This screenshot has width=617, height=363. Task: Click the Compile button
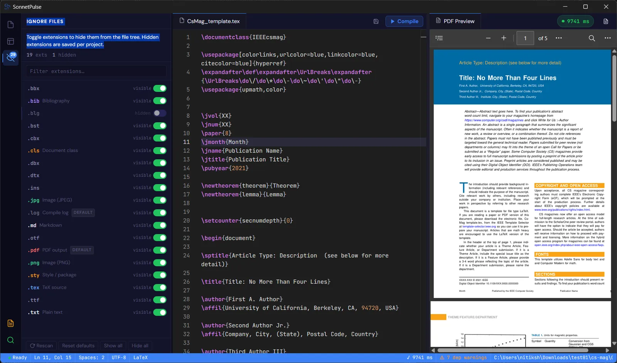pos(404,22)
